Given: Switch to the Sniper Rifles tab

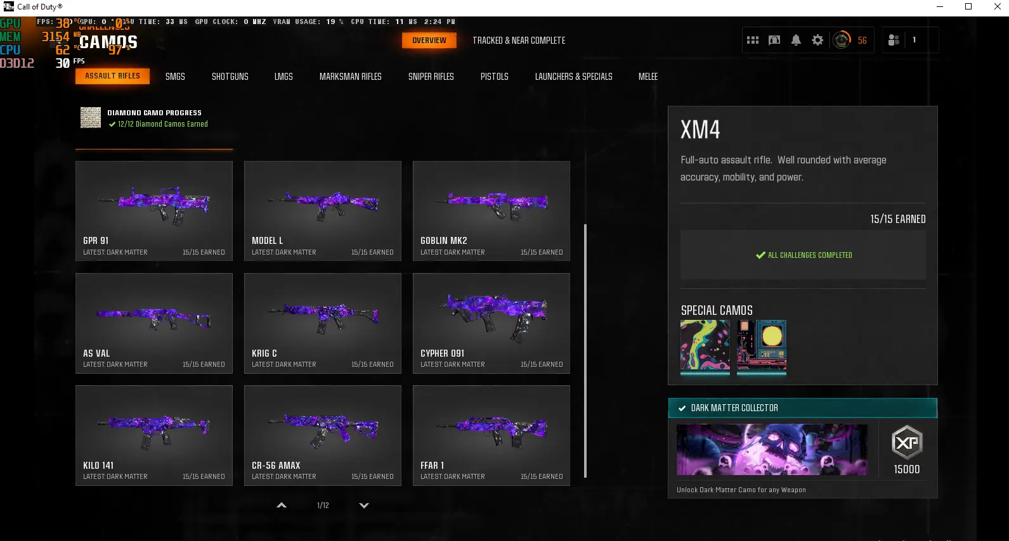Looking at the screenshot, I should click(431, 77).
